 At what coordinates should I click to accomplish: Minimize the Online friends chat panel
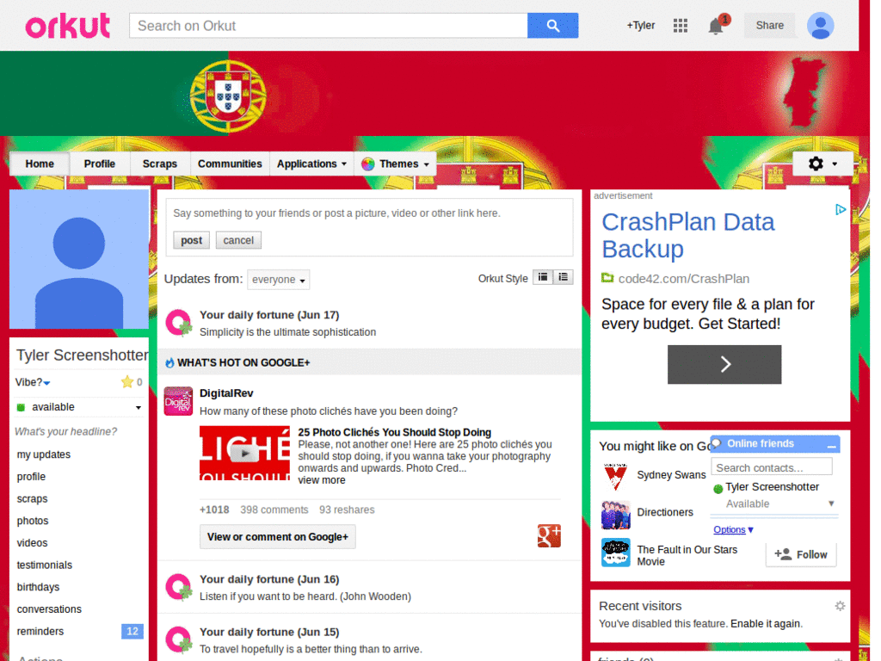click(x=831, y=445)
